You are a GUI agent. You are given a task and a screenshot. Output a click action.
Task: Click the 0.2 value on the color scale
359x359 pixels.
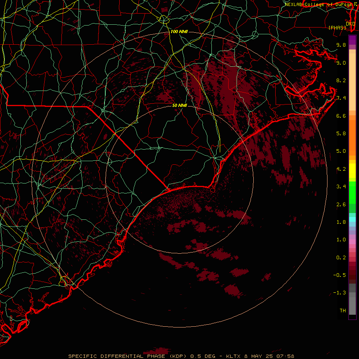pyautogui.click(x=341, y=258)
